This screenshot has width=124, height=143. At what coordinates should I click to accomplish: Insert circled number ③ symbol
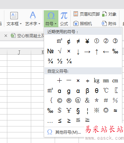coord(115,41)
